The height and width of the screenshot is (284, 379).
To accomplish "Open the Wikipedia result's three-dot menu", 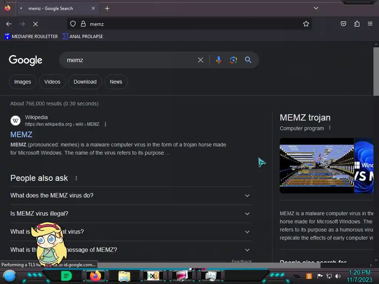I will click(105, 124).
